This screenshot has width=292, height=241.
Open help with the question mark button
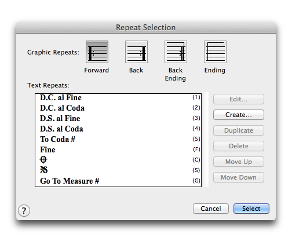24,210
